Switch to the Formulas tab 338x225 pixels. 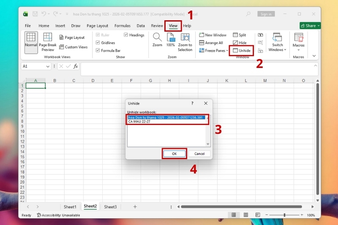pyautogui.click(x=123, y=26)
